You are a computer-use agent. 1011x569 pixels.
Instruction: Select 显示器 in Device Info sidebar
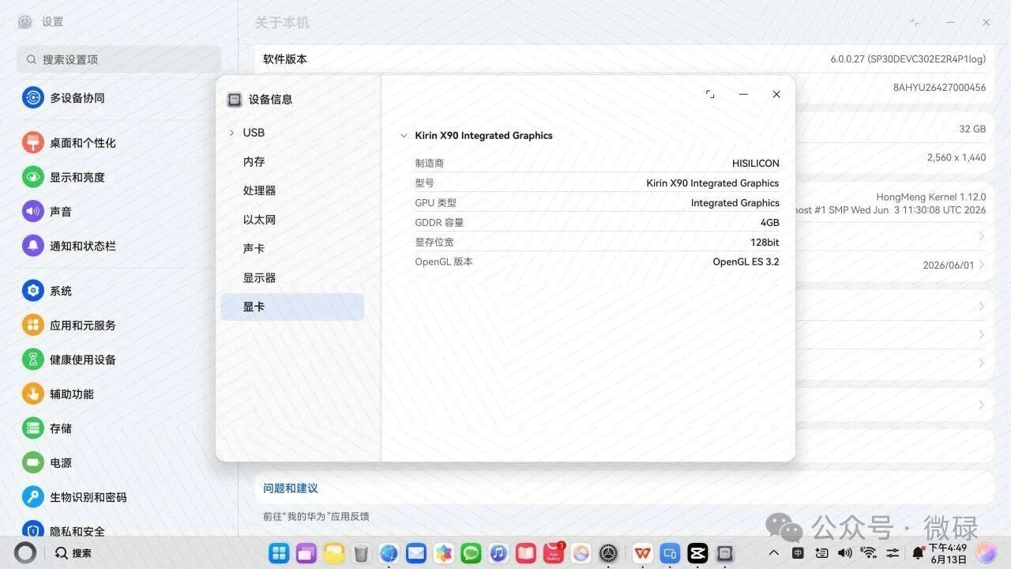coord(292,277)
